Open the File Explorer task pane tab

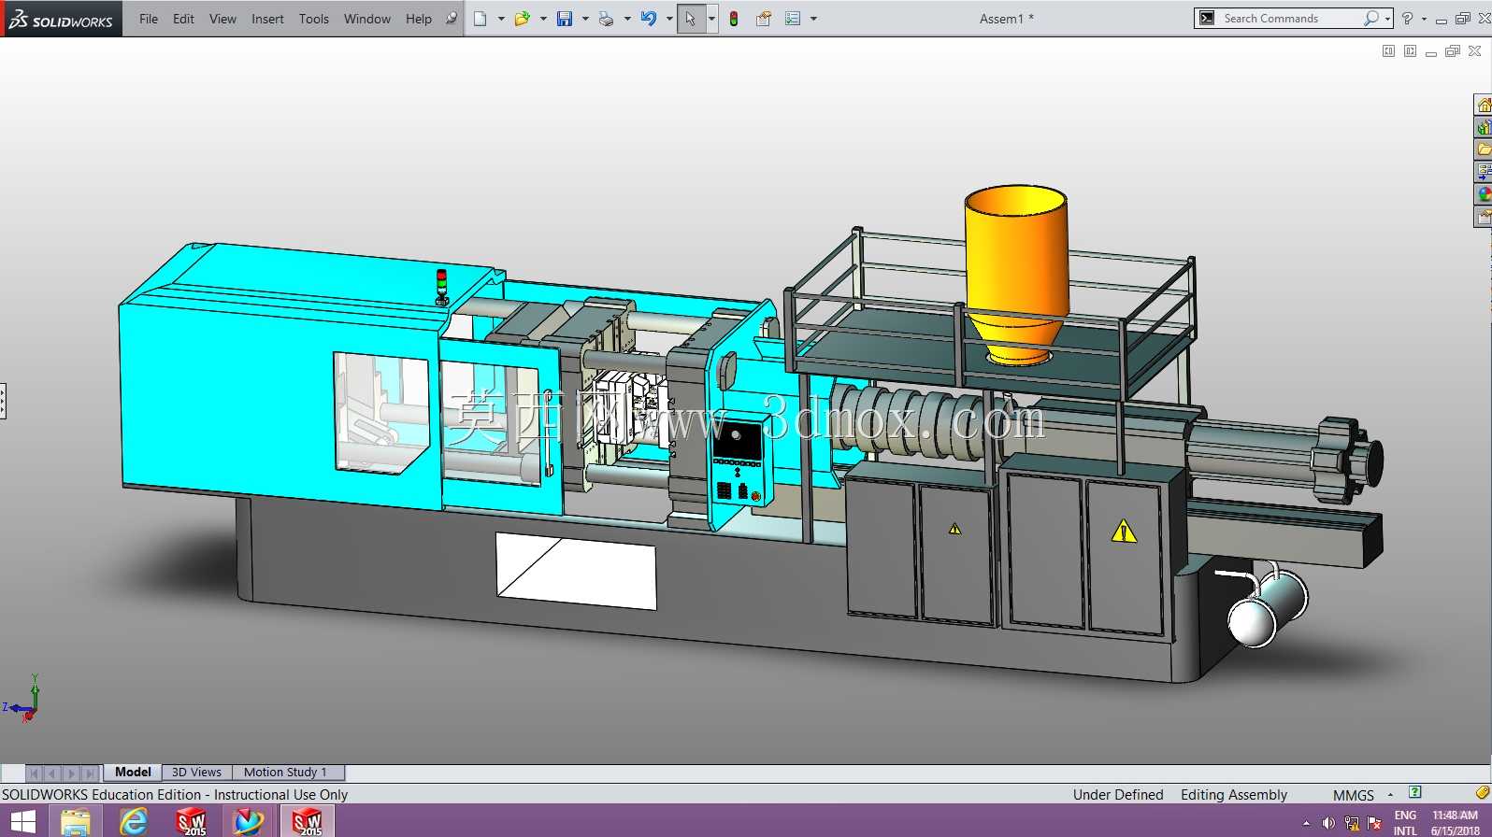(x=1484, y=149)
